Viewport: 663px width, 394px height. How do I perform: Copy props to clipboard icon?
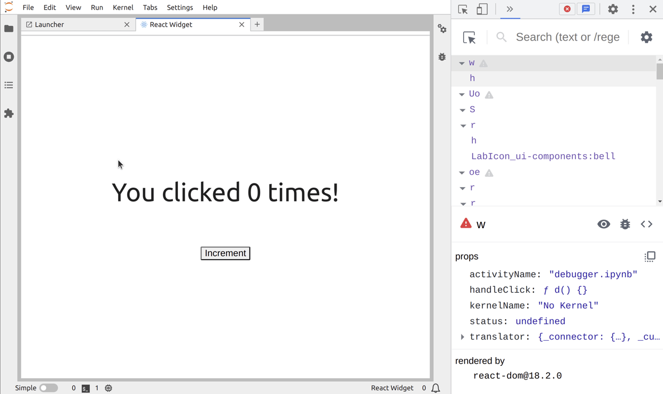(x=650, y=256)
